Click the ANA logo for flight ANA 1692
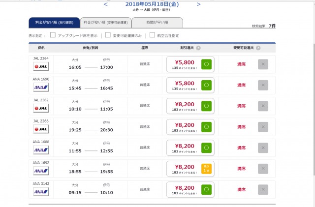Viewport: 315px width, 207px height. point(41,171)
